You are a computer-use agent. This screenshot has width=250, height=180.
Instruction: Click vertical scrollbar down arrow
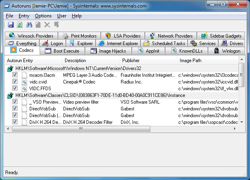[242, 122]
